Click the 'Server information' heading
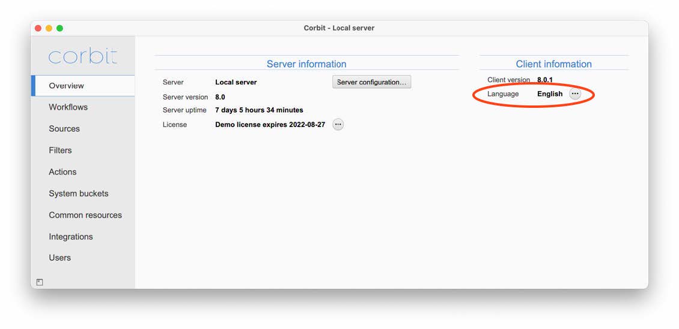 pyautogui.click(x=306, y=64)
